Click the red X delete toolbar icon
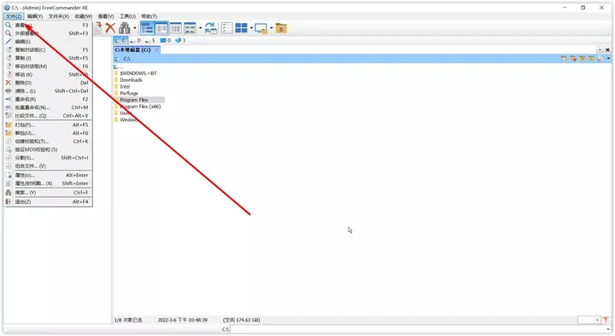 (x=110, y=28)
